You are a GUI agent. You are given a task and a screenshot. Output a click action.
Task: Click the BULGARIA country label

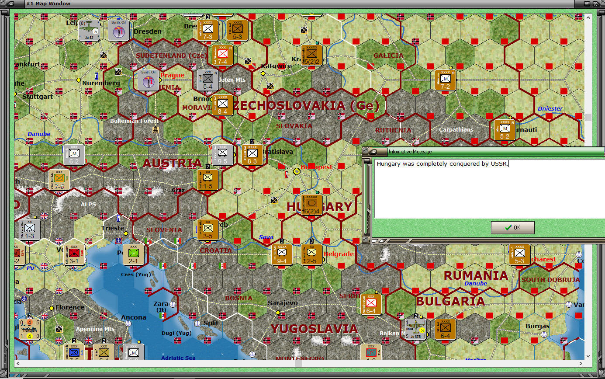tap(450, 301)
